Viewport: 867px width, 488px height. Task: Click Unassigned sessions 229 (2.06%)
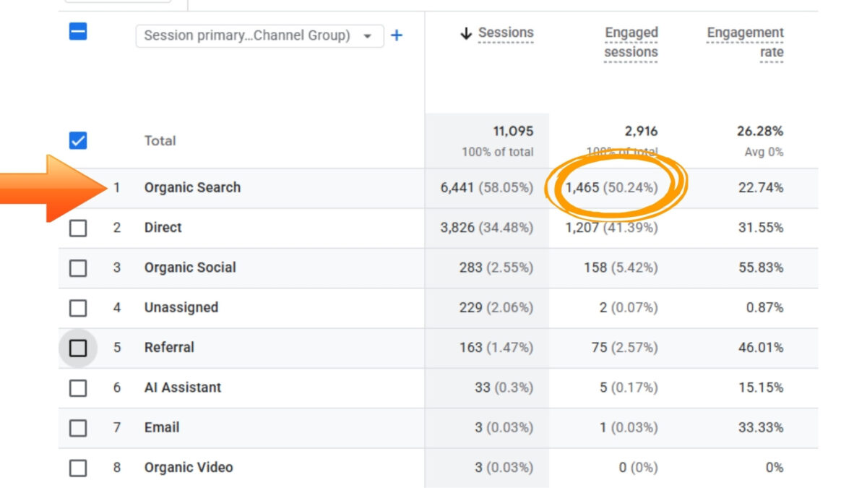pos(496,308)
